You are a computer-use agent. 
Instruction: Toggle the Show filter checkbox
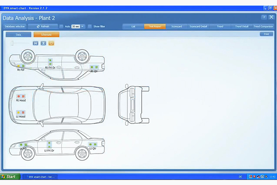(90, 26)
